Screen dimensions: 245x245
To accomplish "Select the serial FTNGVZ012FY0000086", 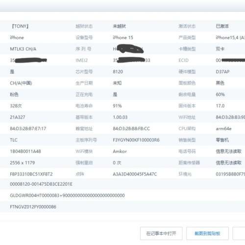I will [33, 207].
